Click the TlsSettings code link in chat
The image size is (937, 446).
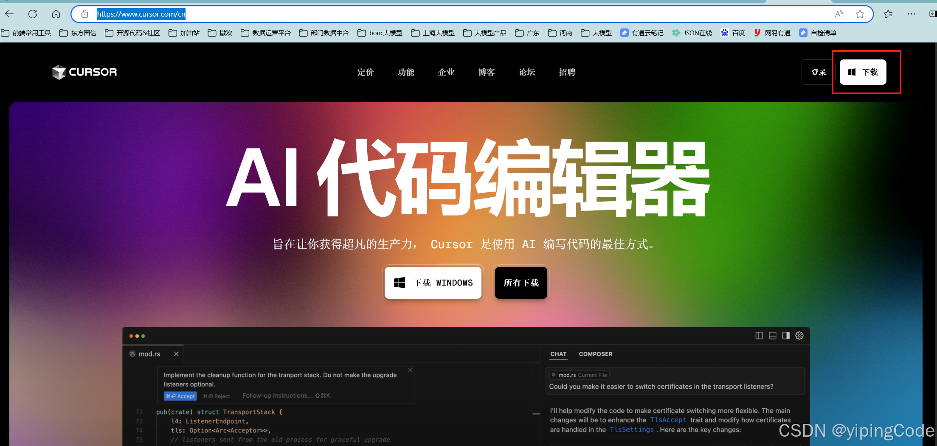[631, 429]
